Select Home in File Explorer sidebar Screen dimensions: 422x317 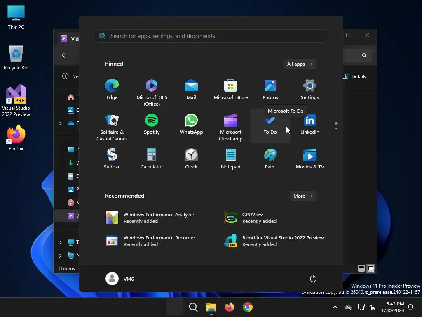pos(73,97)
